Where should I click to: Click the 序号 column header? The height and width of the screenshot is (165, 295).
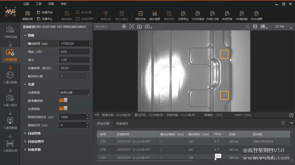[105, 134]
